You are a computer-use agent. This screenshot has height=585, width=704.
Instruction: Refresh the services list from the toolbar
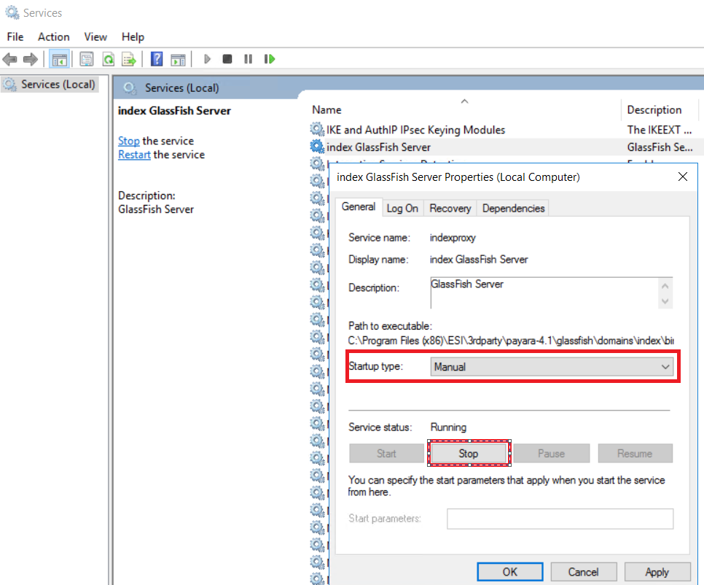pyautogui.click(x=108, y=59)
